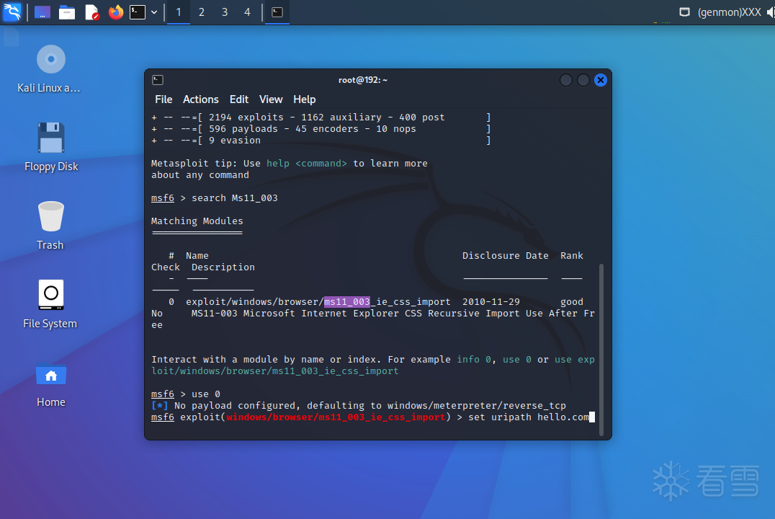Viewport: 775px width, 519px height.
Task: Open the terminal emulator panel launcher
Action: [x=138, y=12]
